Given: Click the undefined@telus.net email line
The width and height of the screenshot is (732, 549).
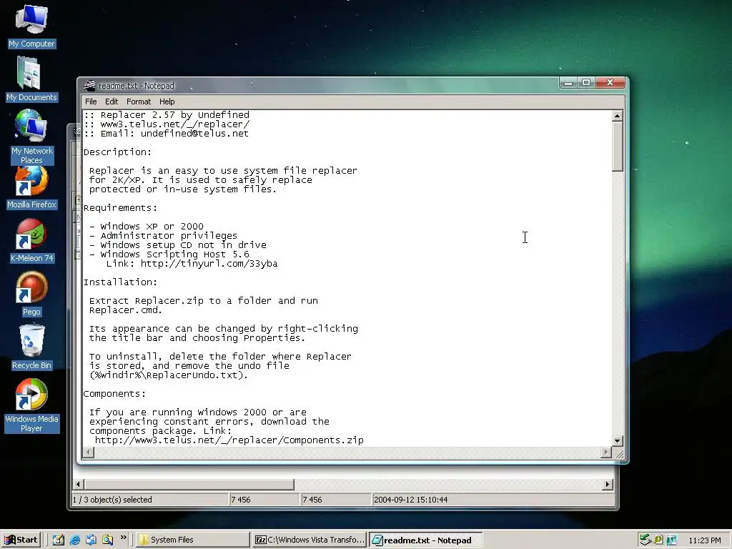Looking at the screenshot, I should (x=166, y=134).
